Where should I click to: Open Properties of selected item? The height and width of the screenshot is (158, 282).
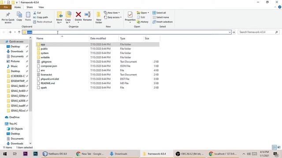(130, 17)
